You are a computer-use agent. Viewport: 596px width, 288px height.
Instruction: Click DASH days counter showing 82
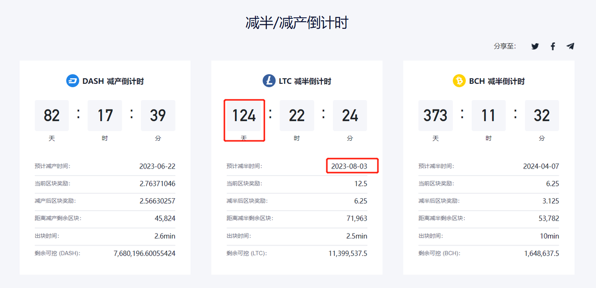tap(52, 115)
